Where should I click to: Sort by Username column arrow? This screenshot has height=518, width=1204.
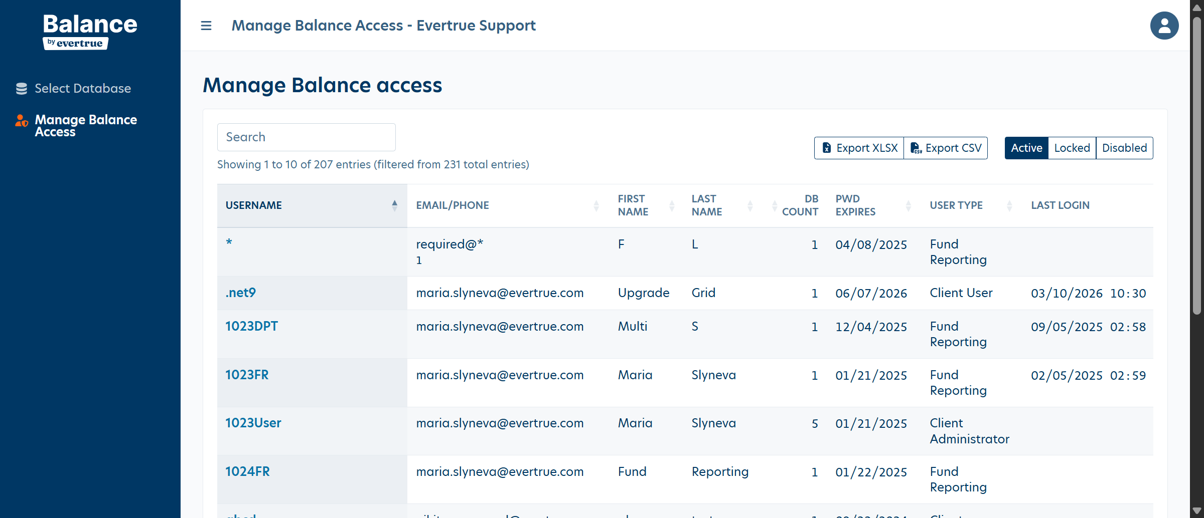[395, 205]
